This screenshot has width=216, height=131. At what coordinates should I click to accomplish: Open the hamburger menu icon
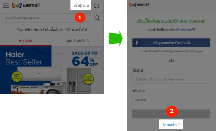(6, 6)
